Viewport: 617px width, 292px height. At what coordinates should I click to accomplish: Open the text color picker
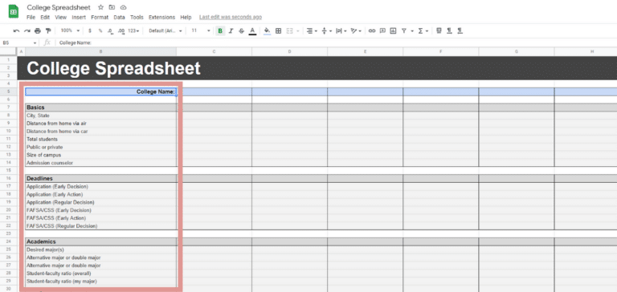pyautogui.click(x=252, y=31)
